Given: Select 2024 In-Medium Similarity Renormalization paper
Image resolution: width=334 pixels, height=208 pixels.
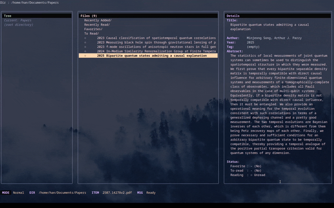Looking at the screenshot, I should 148,51.
